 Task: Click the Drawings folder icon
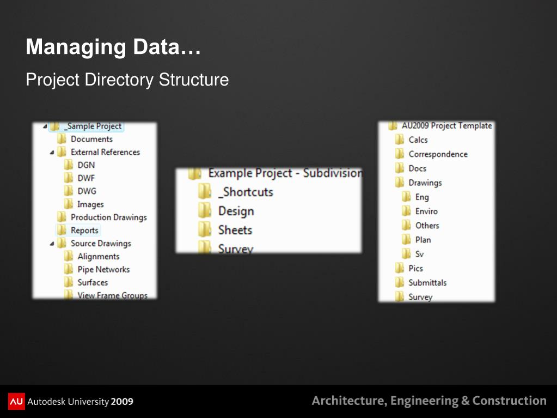click(x=400, y=183)
